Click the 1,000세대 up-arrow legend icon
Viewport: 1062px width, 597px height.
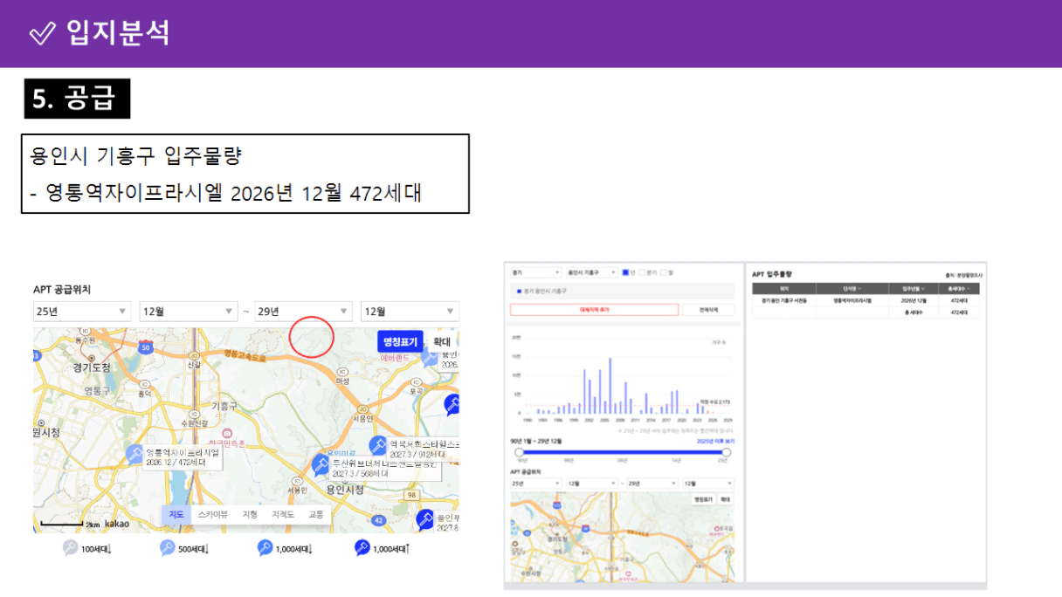362,548
